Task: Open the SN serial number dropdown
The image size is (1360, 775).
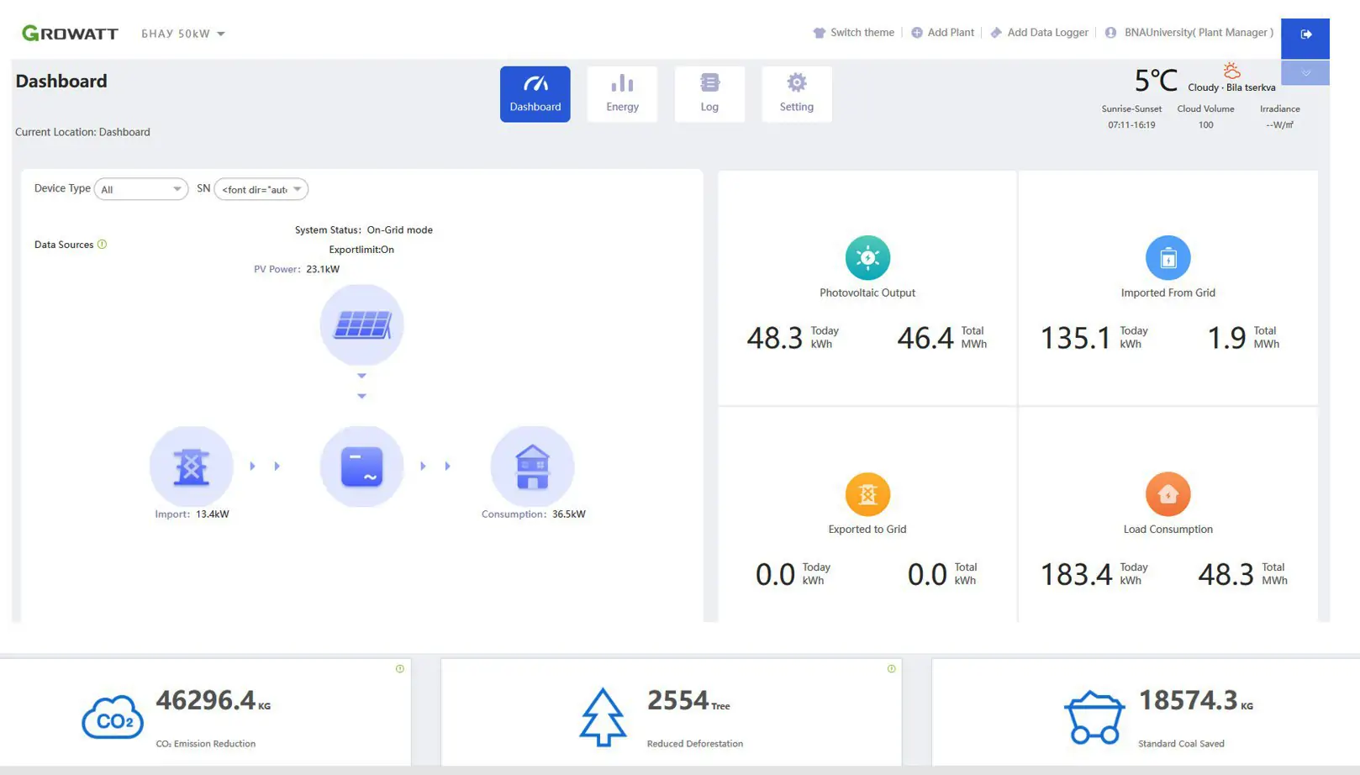Action: (261, 189)
